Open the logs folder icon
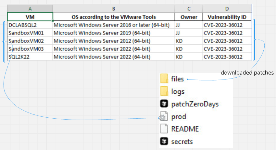 164,91
